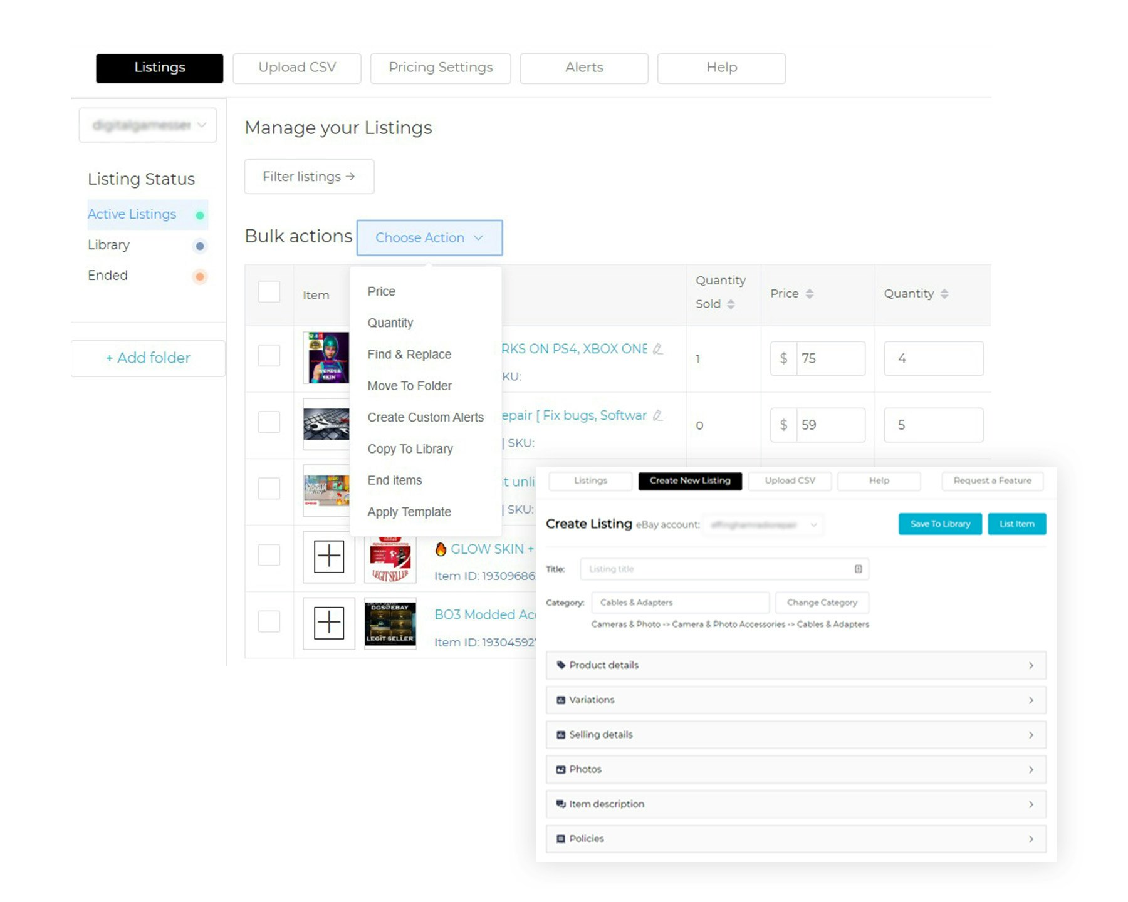Click the Policies icon
This screenshot has width=1128, height=902.
tap(561, 839)
